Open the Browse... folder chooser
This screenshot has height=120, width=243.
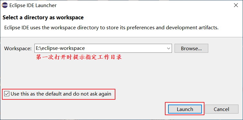pyautogui.click(x=191, y=48)
